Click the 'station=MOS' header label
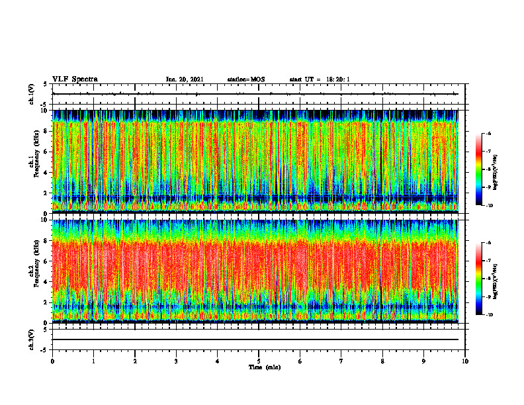This screenshot has height=405, width=524. pos(246,79)
